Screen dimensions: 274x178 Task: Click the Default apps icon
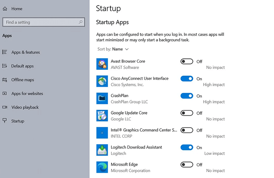pyautogui.click(x=5, y=66)
